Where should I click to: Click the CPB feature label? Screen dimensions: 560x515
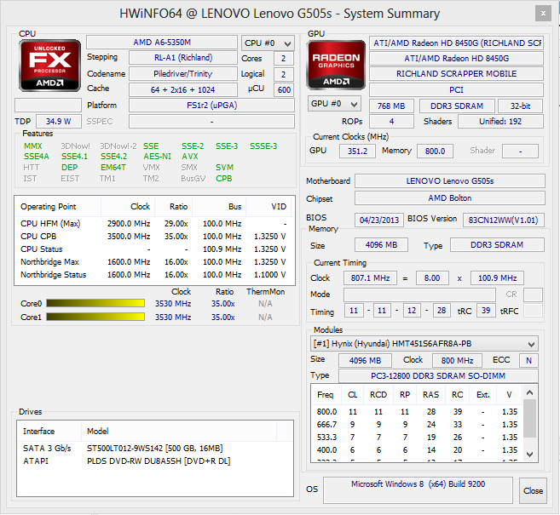pos(223,178)
